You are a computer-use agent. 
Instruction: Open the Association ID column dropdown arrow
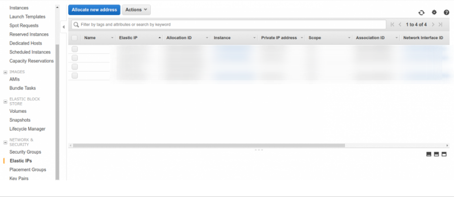click(x=396, y=38)
